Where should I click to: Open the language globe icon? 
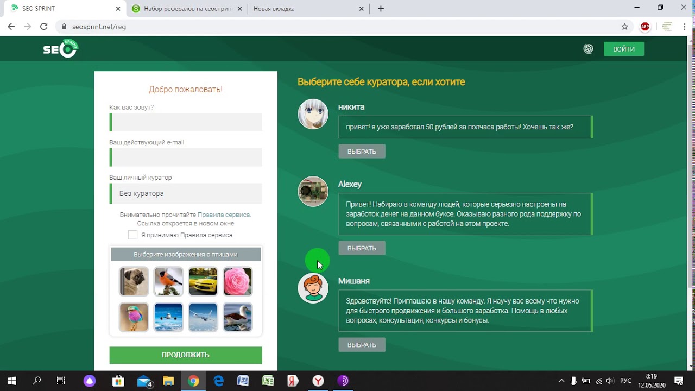point(588,49)
